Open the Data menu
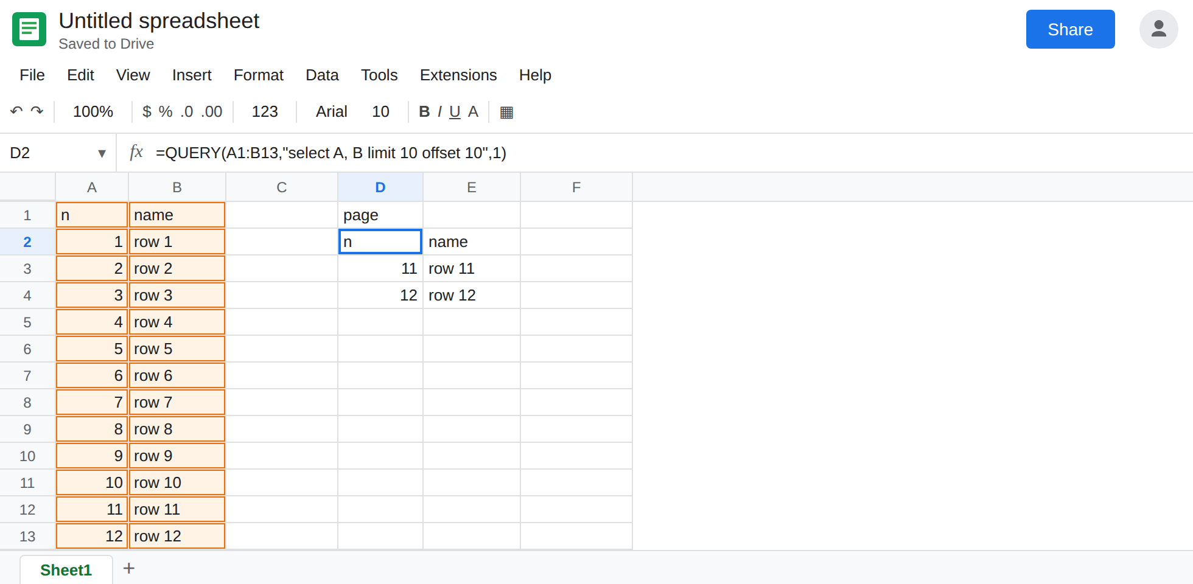Image resolution: width=1193 pixels, height=584 pixels. coord(322,75)
